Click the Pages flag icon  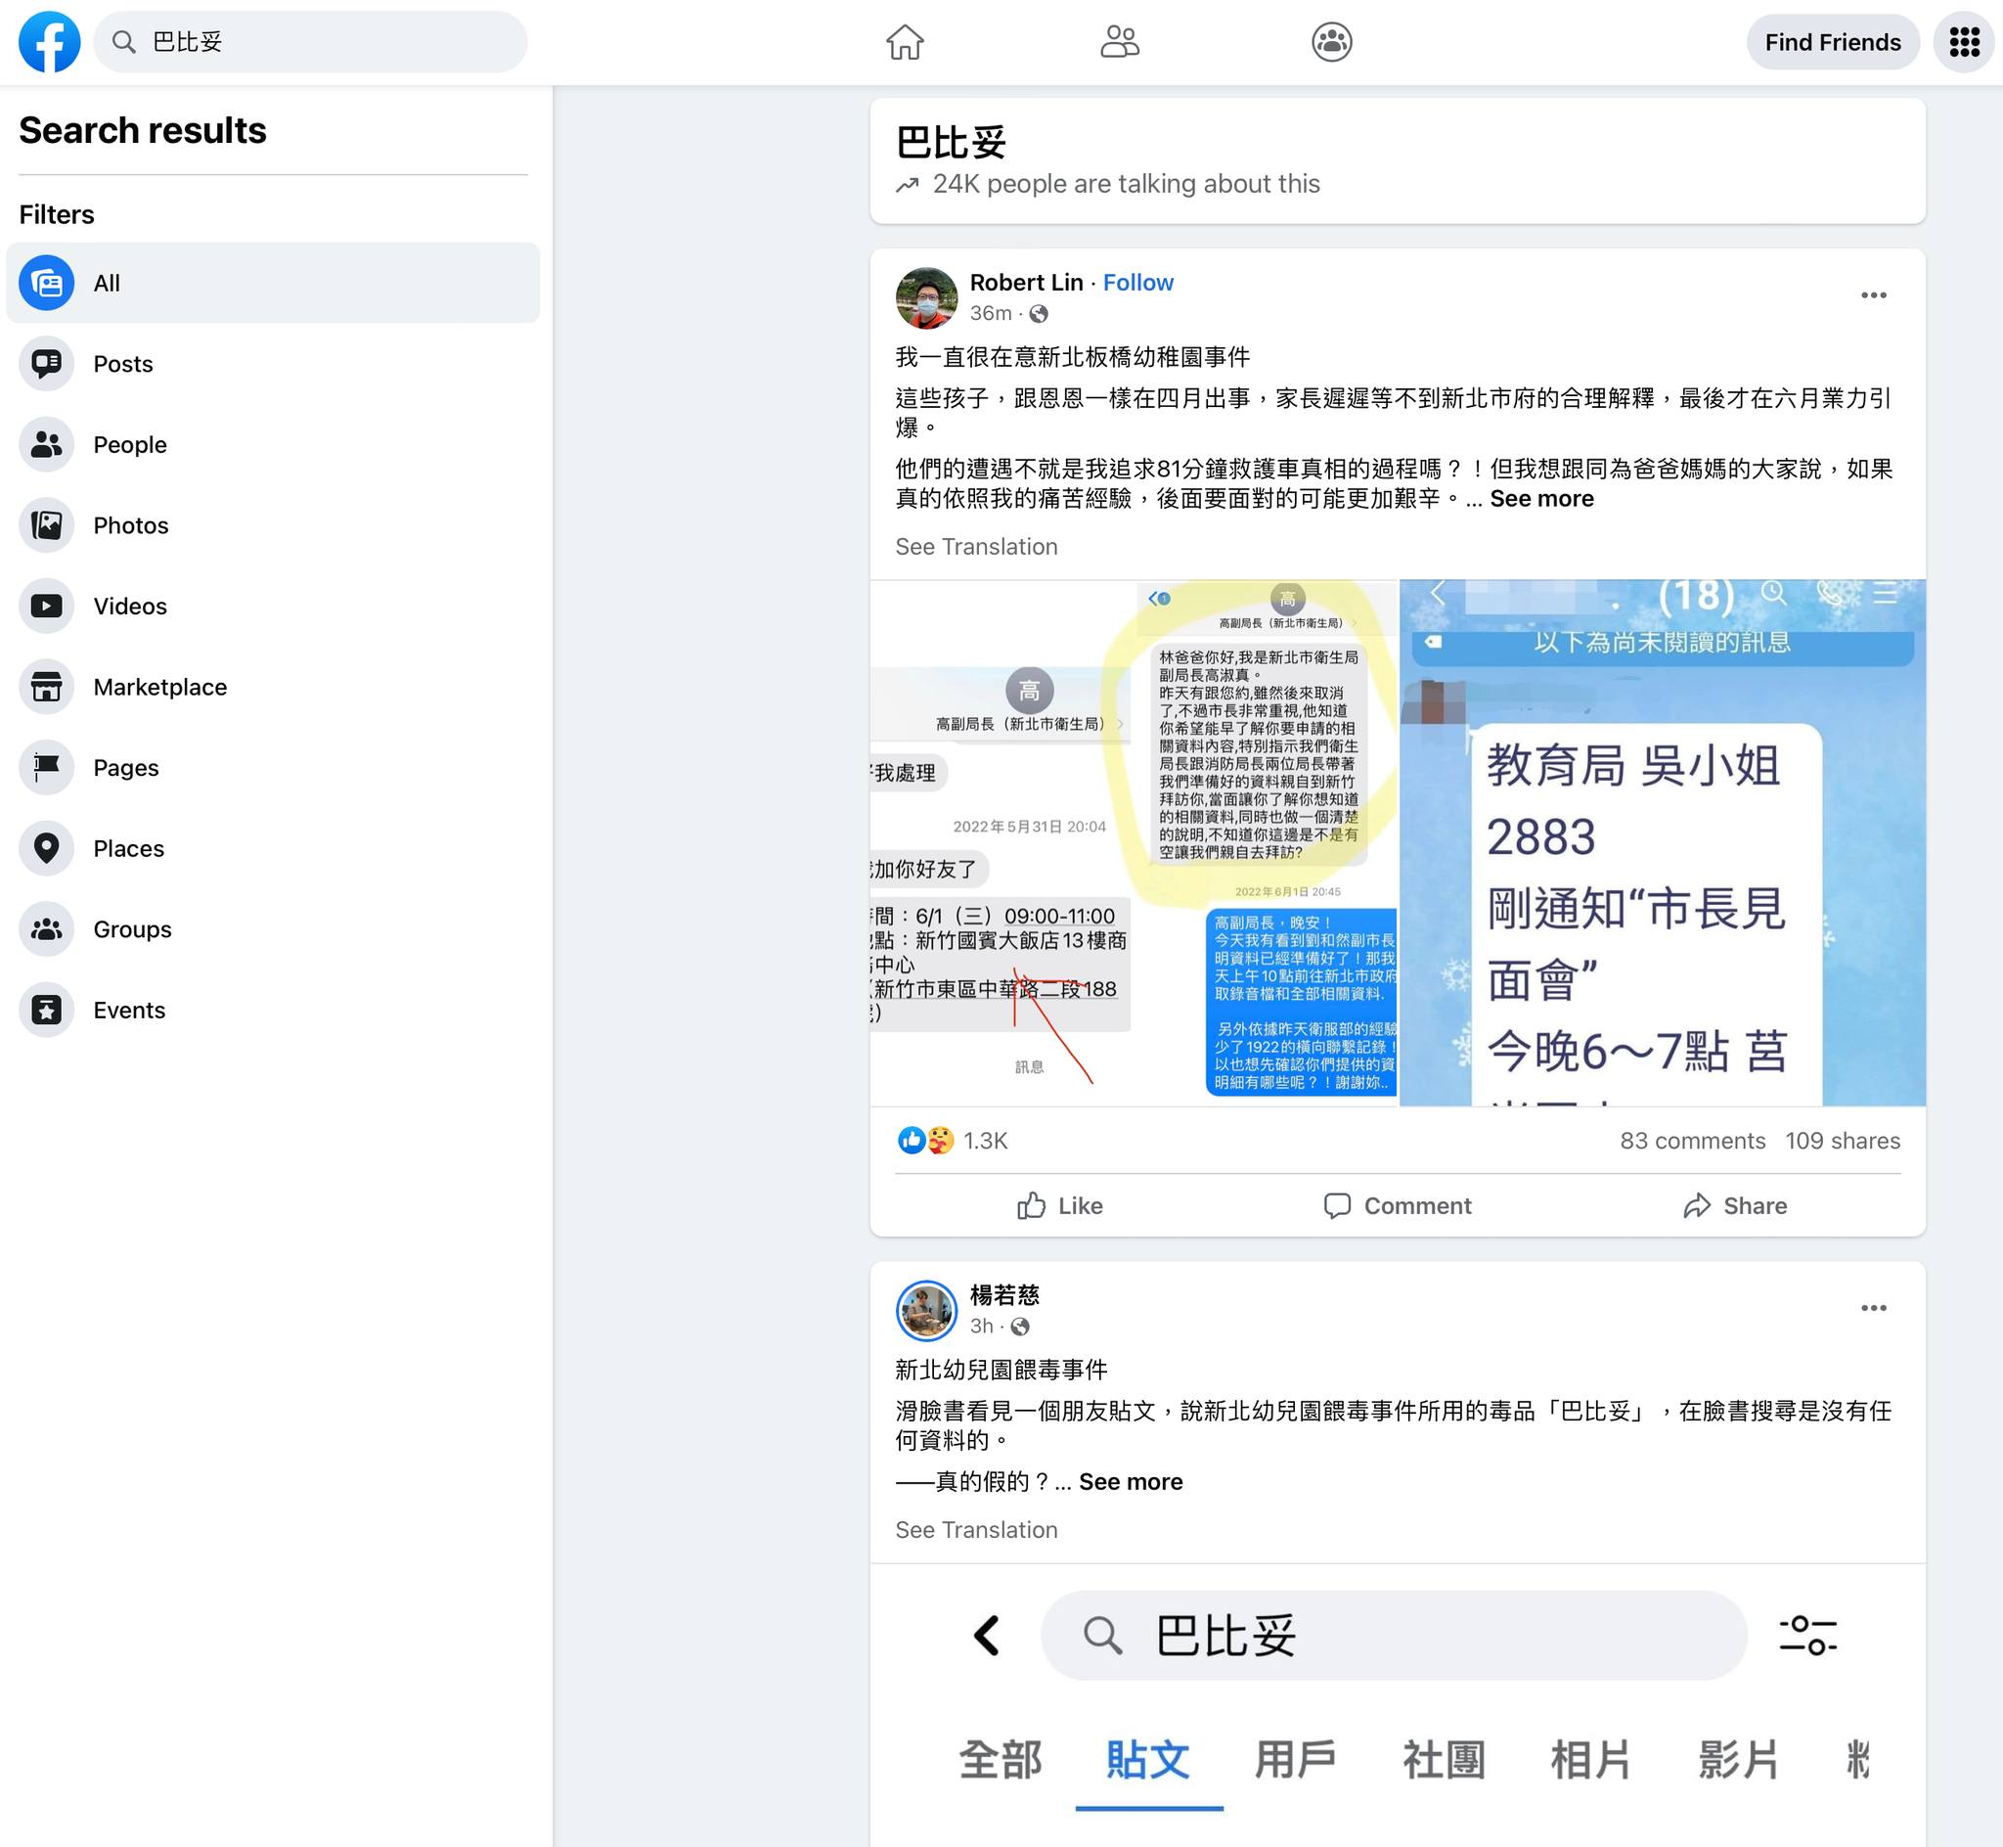tap(46, 768)
